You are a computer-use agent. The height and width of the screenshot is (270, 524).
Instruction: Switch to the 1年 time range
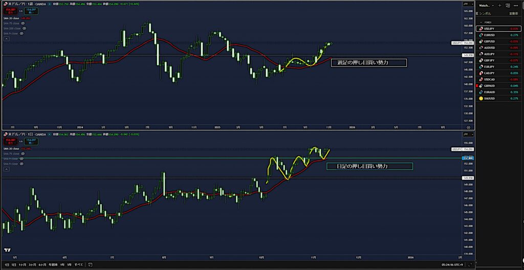[61, 265]
